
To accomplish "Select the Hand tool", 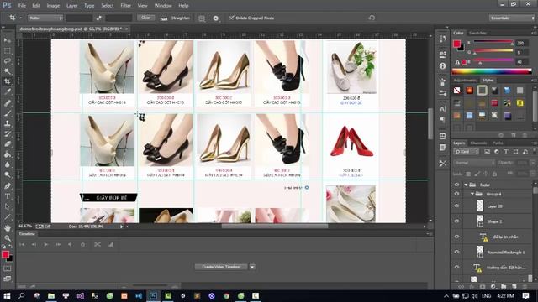I will pos(8,228).
